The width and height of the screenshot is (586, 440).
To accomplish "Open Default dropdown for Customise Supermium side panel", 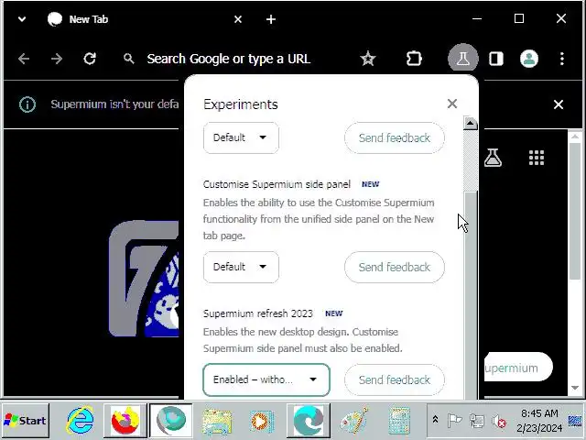I will 241,267.
